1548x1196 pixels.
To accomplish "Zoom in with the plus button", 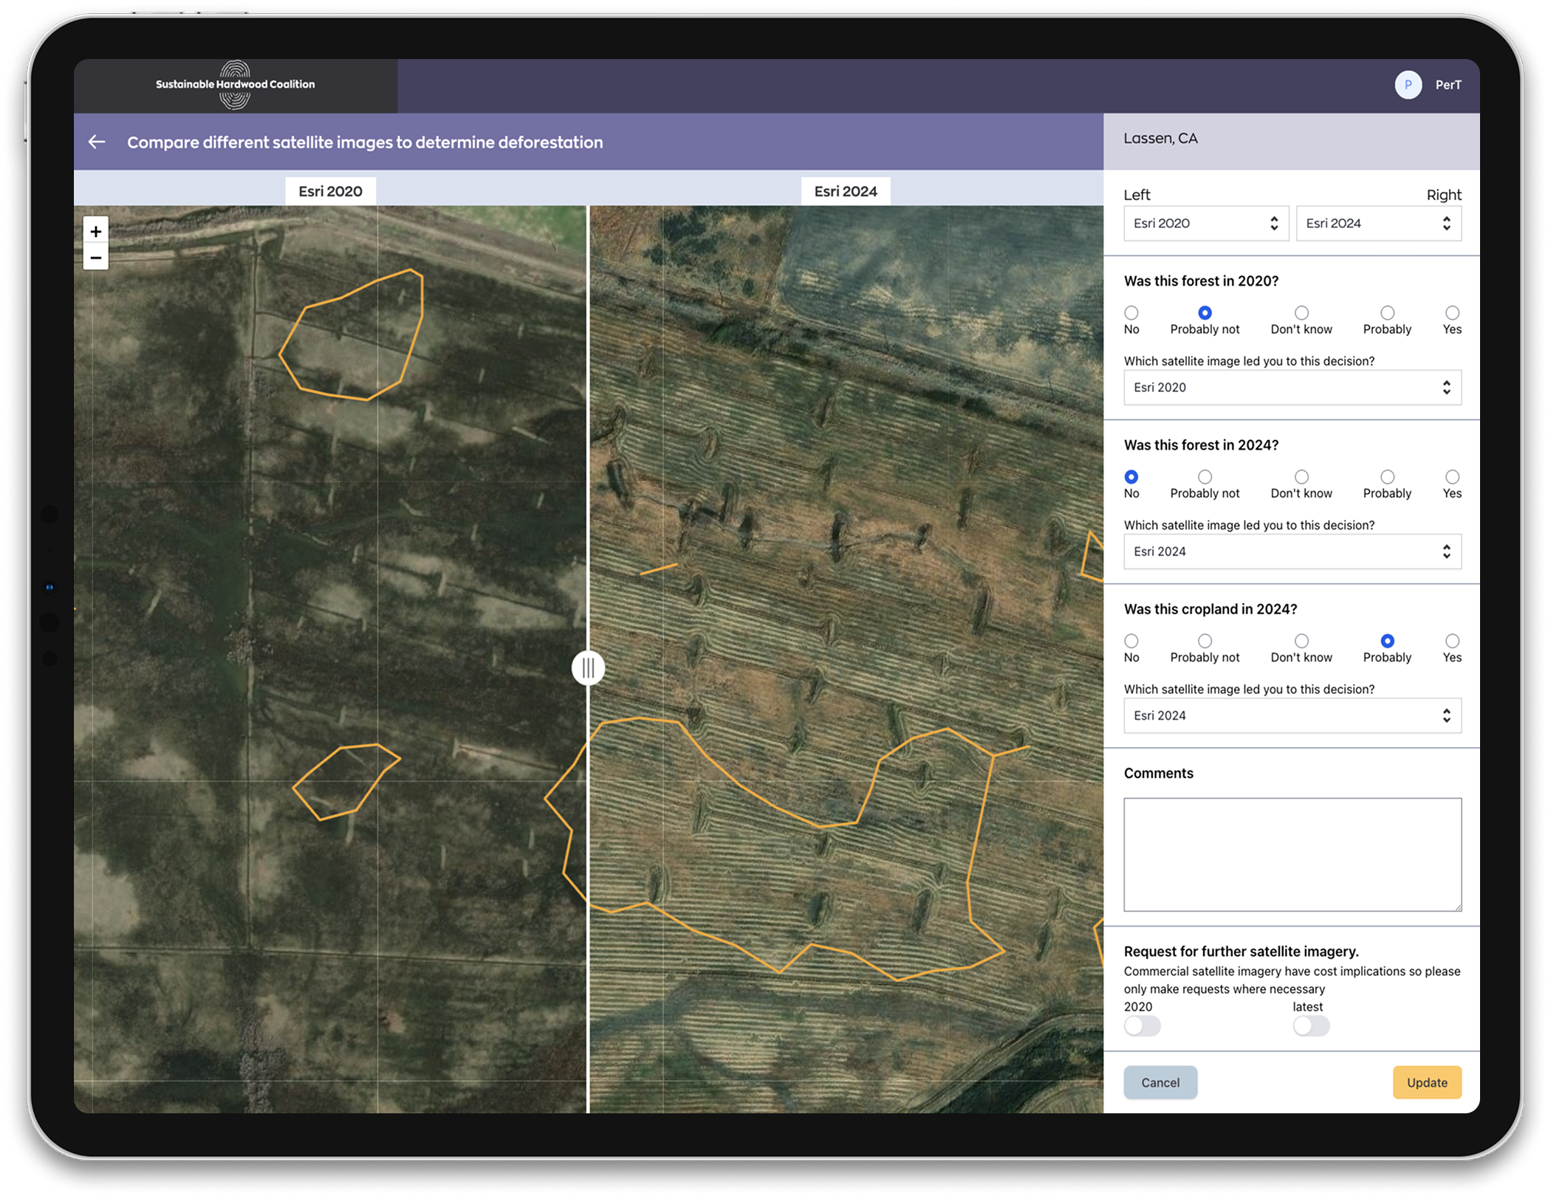I will tap(96, 231).
